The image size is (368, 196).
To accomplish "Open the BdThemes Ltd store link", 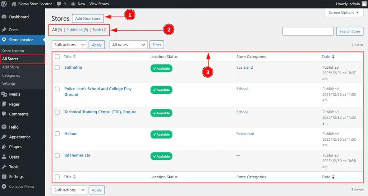I will tap(77, 155).
